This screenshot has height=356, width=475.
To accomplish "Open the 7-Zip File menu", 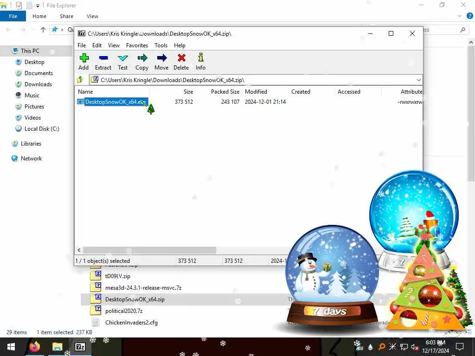I will click(x=82, y=45).
